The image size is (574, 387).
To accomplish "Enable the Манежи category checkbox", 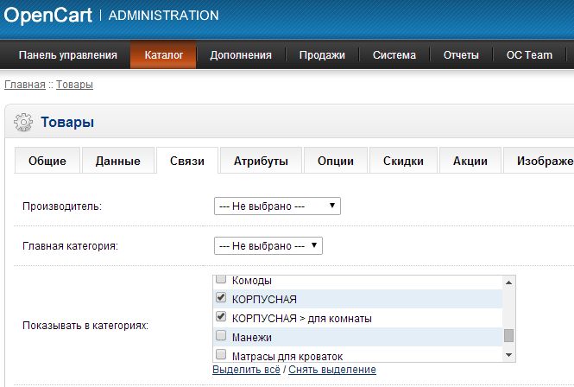I will tap(221, 336).
